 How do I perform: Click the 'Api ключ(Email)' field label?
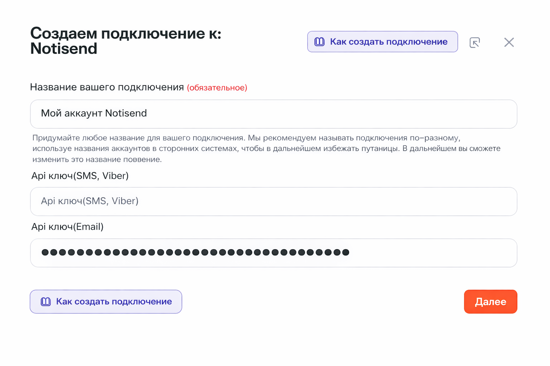click(67, 227)
